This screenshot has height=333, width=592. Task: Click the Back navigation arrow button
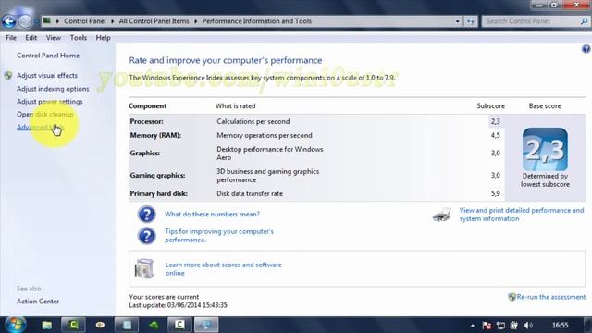point(8,21)
